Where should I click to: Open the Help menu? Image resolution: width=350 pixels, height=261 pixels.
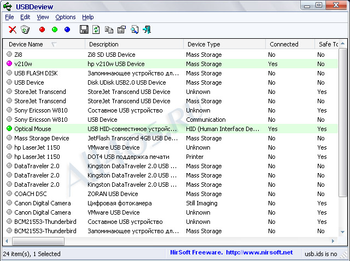pyautogui.click(x=87, y=17)
